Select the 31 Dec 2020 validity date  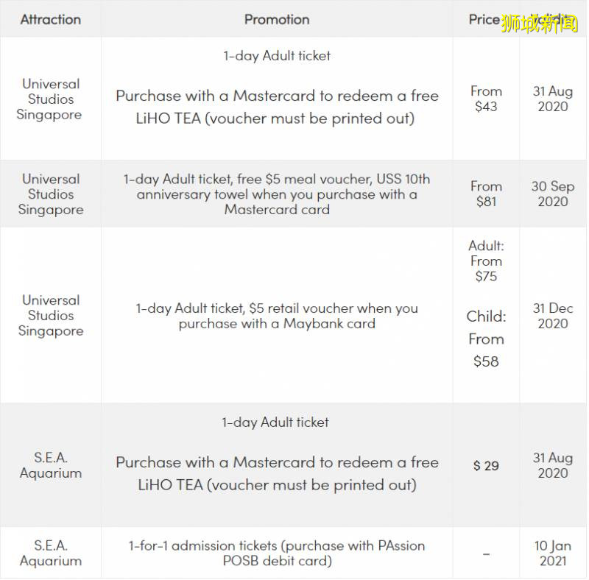552,316
